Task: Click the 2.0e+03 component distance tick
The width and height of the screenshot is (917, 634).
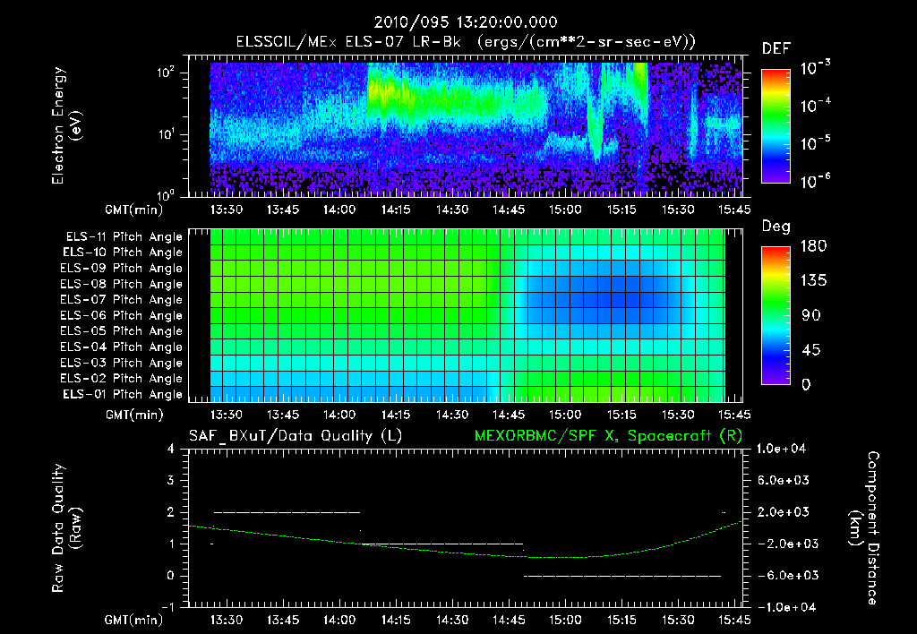Action: click(784, 512)
